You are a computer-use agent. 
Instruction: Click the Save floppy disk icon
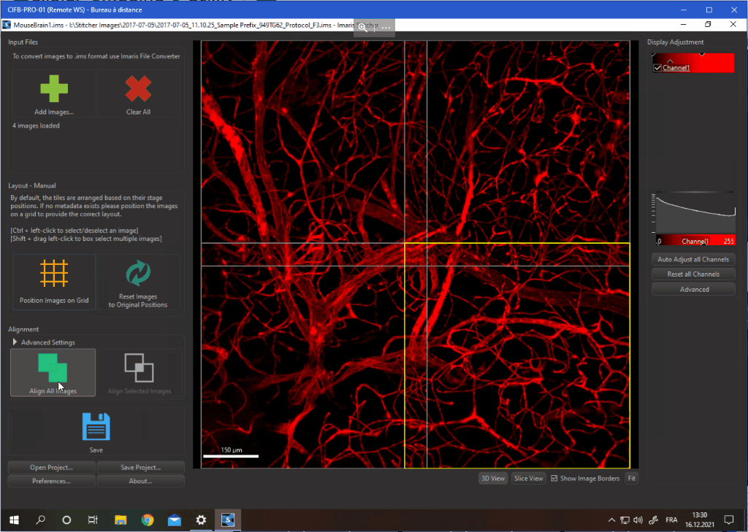pos(96,427)
